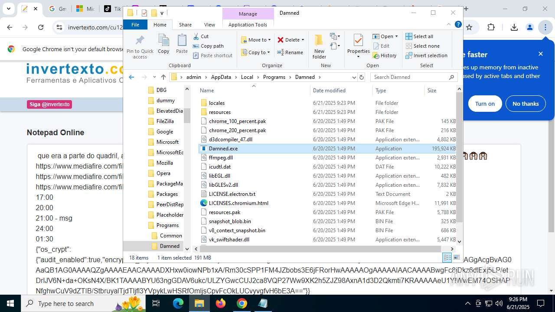555x312 pixels.
Task: Open Chrome tab search dropdown
Action: point(8,9)
